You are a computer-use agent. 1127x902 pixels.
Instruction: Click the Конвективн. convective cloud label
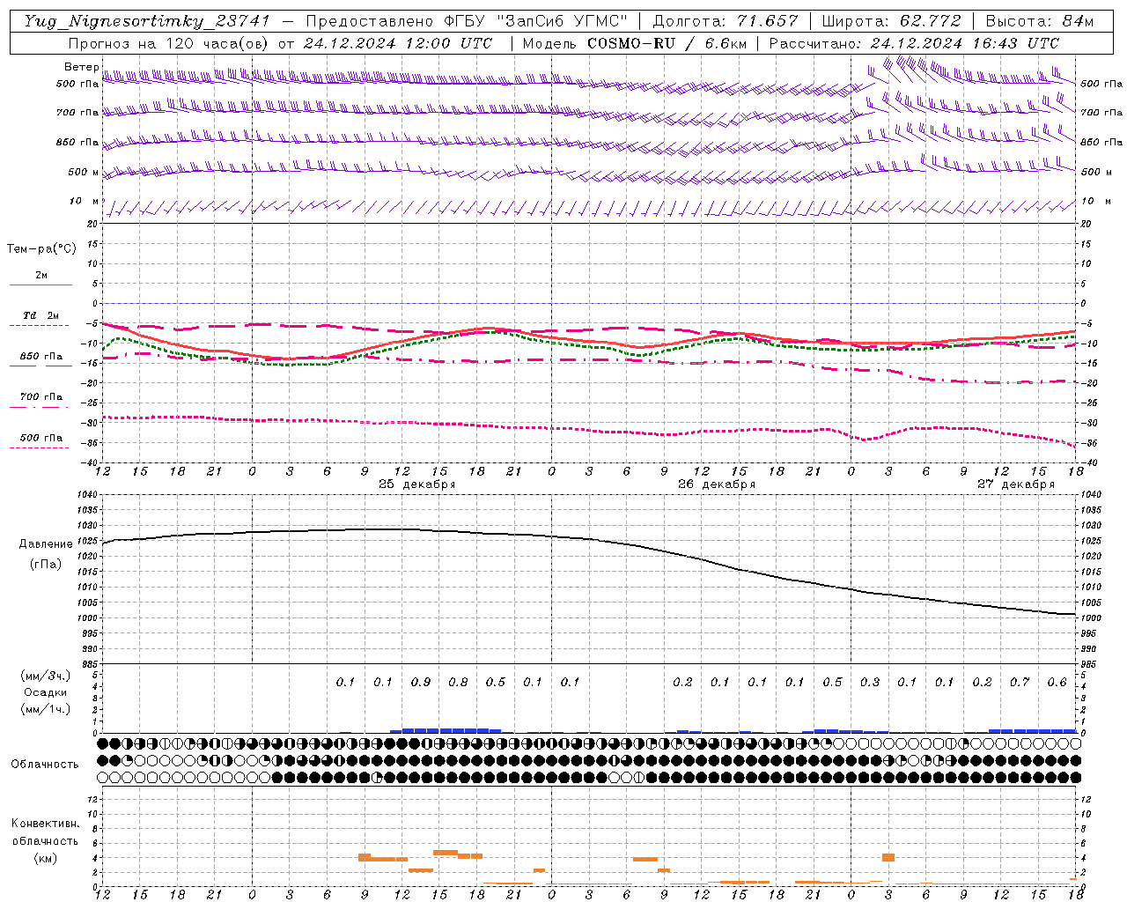(x=45, y=824)
